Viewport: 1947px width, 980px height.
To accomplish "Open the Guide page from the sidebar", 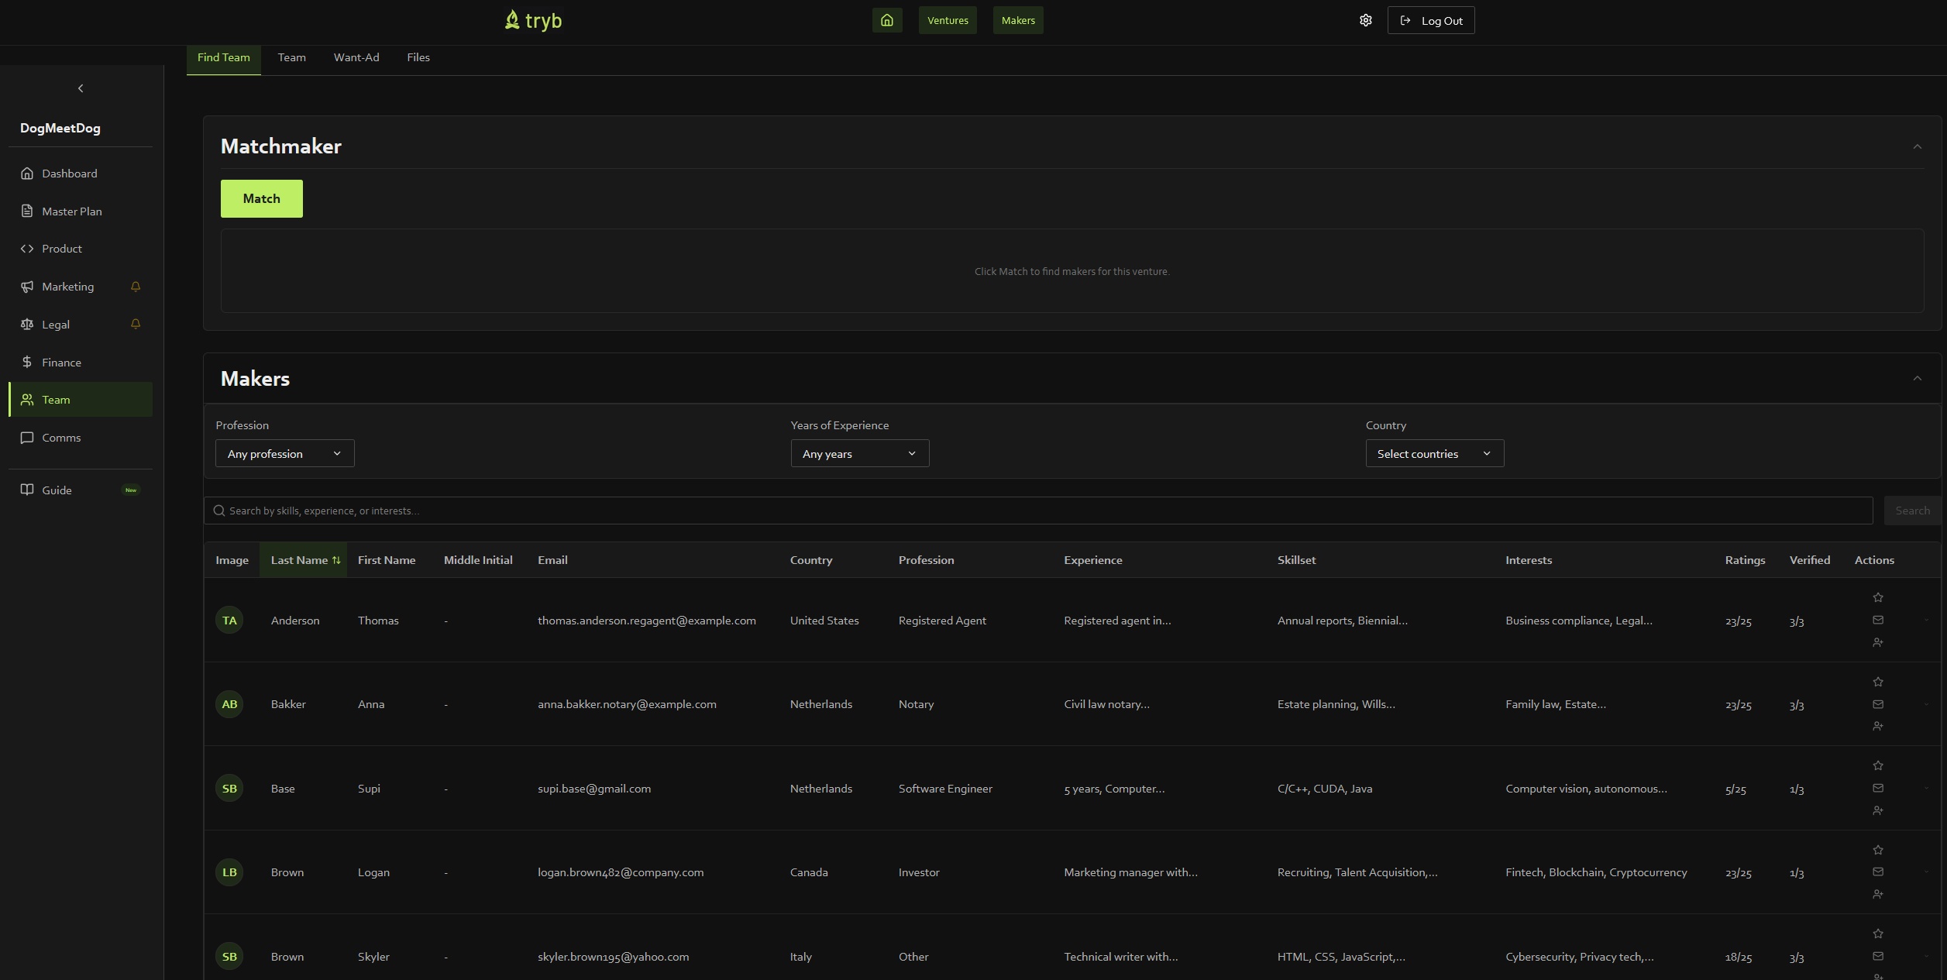I will pos(57,490).
